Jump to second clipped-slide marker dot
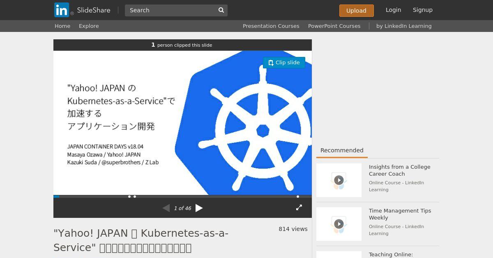 pos(135,197)
